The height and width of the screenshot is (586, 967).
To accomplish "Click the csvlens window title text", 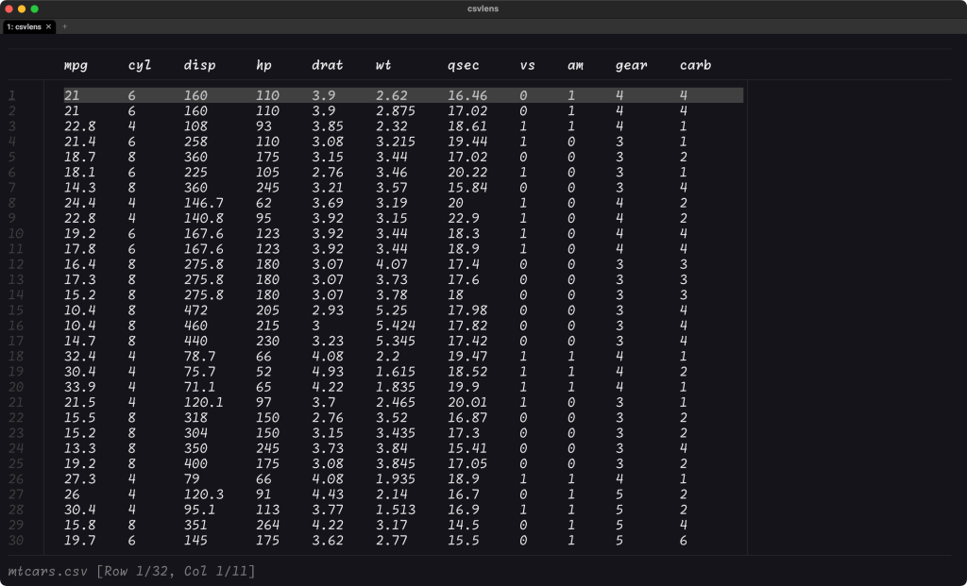I will tap(483, 8).
